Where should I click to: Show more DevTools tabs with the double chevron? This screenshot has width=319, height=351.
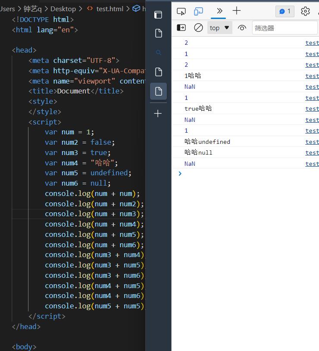point(219,11)
